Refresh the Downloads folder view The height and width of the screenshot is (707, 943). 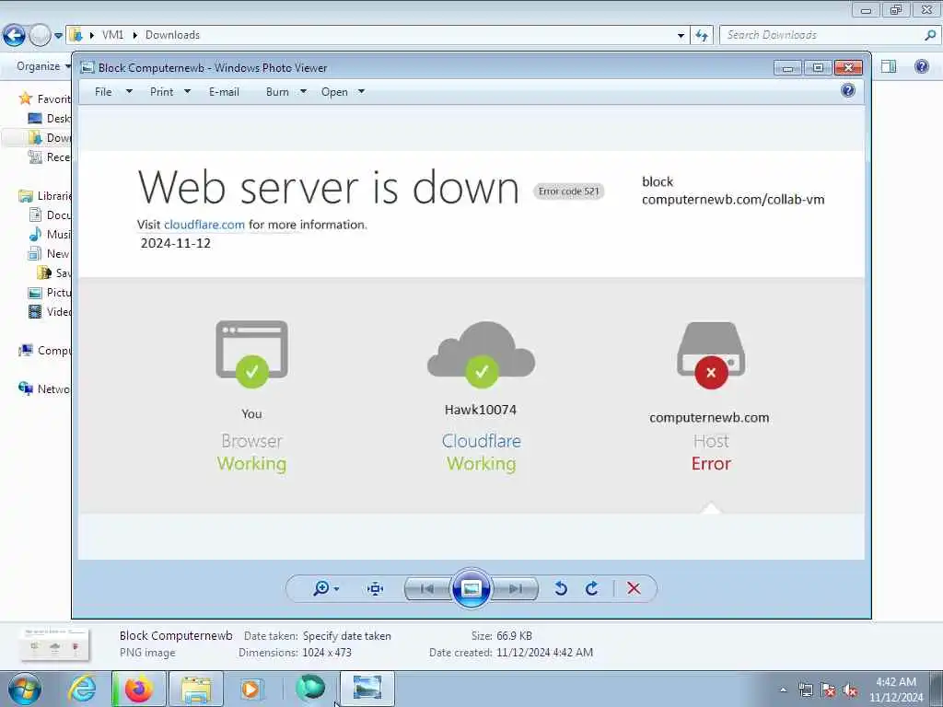[x=702, y=36]
